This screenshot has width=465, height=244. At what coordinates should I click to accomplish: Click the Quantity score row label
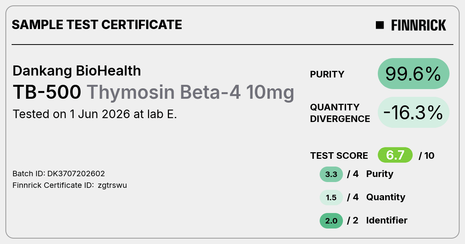click(386, 197)
